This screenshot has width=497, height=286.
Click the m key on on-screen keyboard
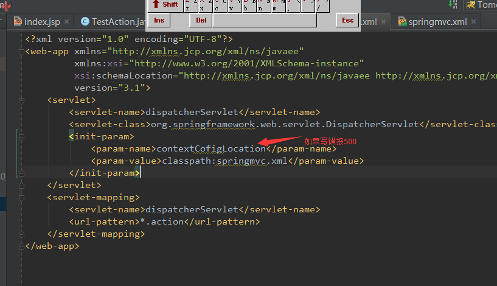278,5
